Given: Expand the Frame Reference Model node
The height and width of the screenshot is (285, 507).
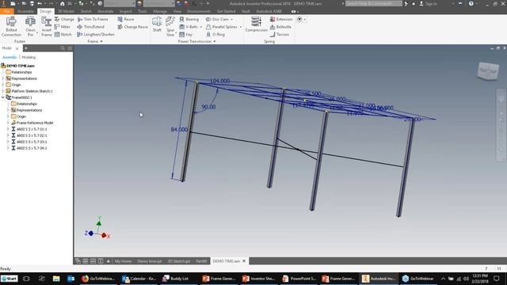Looking at the screenshot, I should point(8,123).
